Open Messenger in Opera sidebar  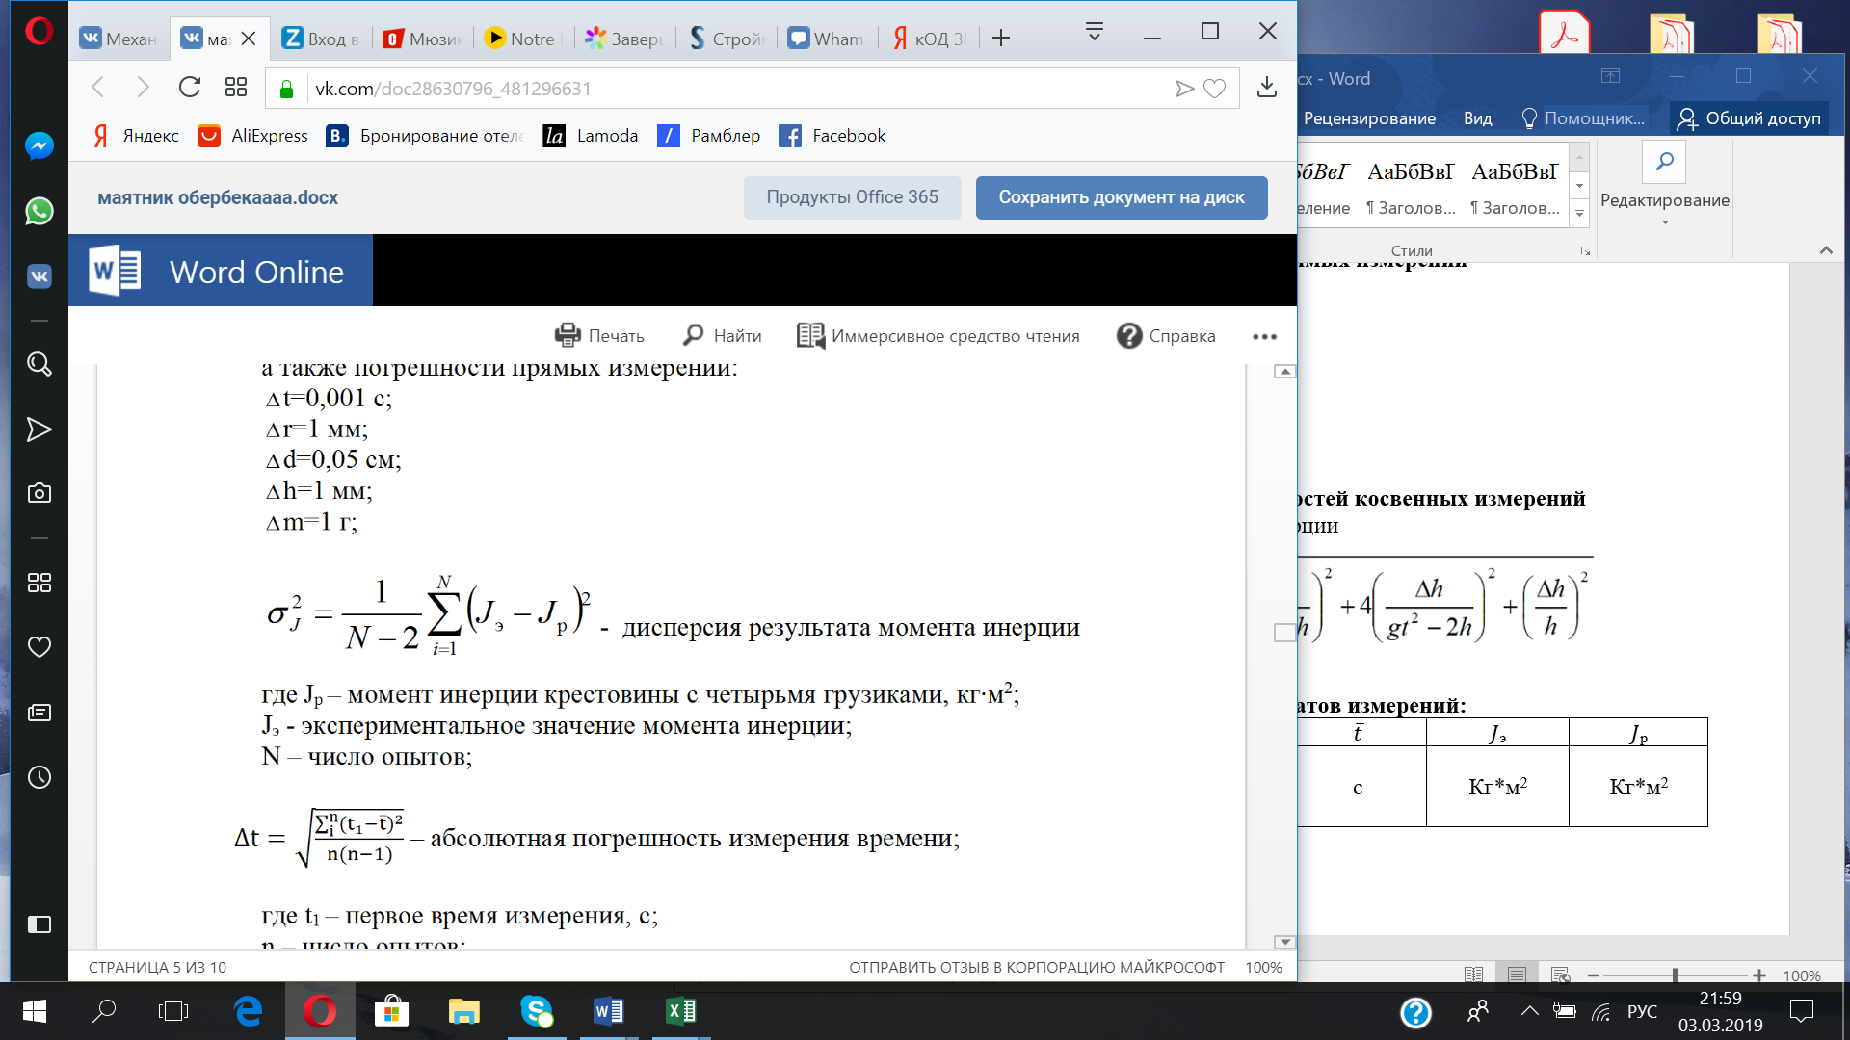pos(39,145)
